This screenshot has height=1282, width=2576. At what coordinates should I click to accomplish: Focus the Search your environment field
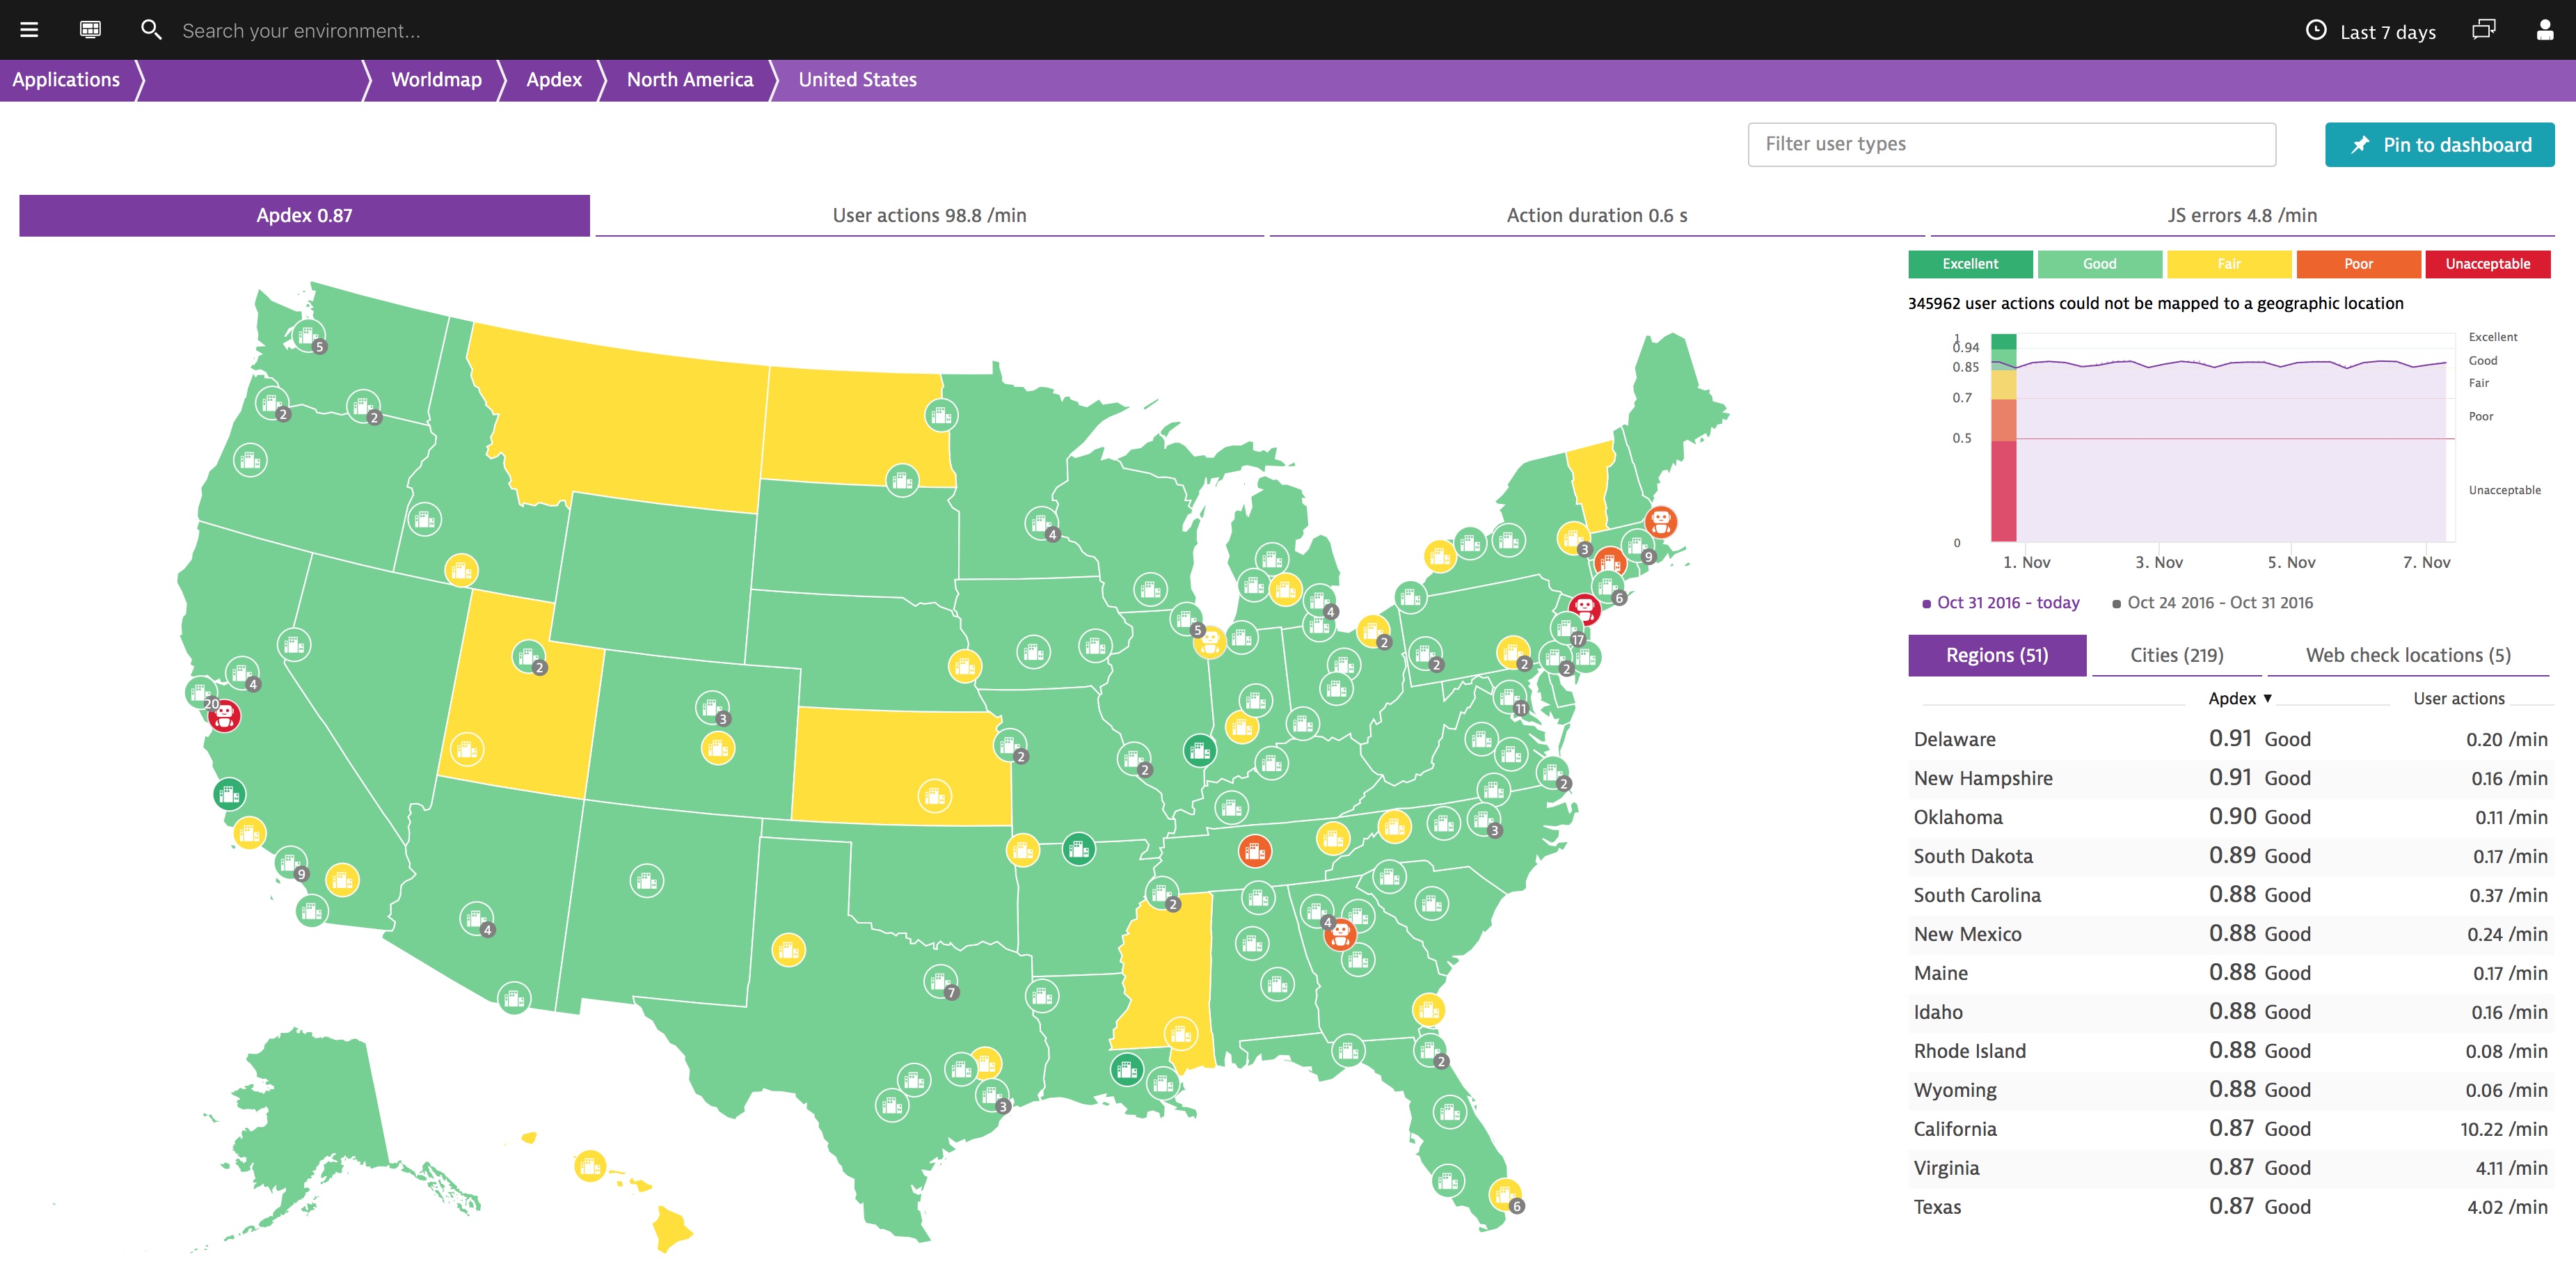300,31
